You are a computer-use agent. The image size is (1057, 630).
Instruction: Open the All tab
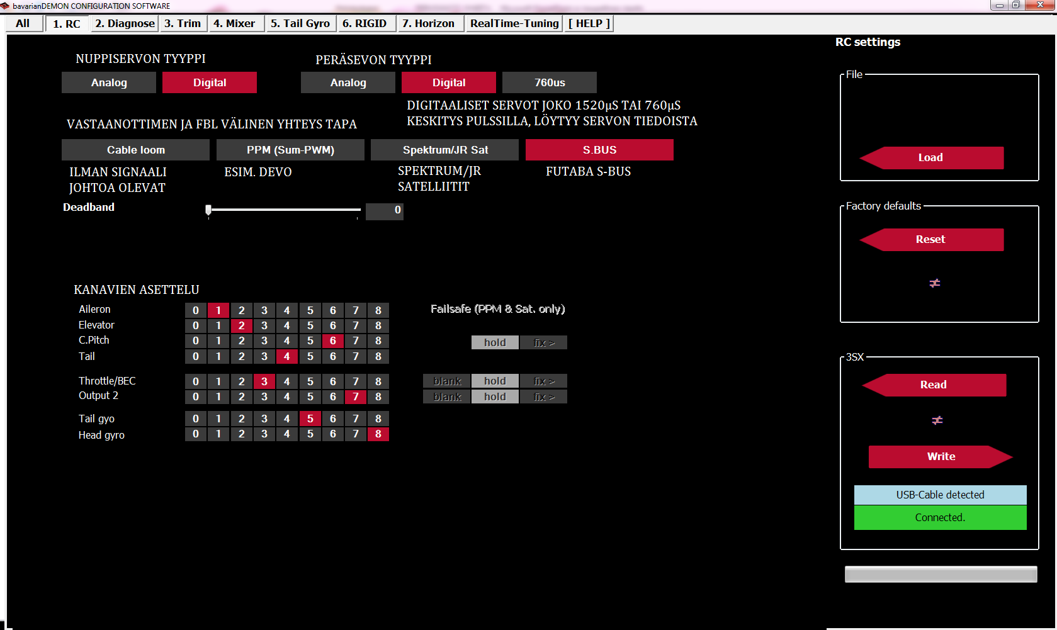(23, 23)
